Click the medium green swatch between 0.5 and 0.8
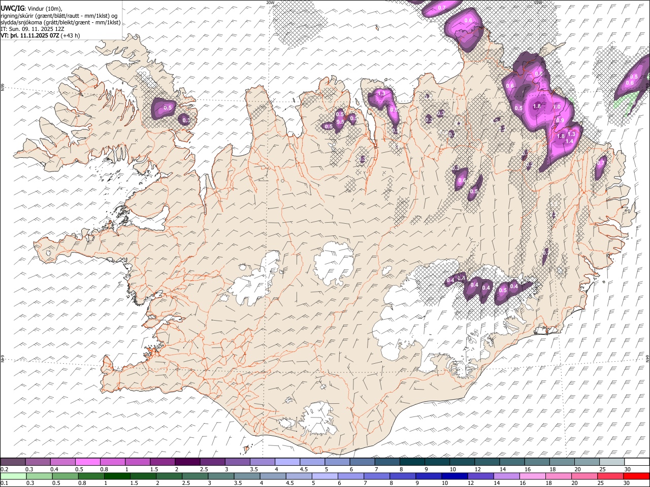 [65, 476]
